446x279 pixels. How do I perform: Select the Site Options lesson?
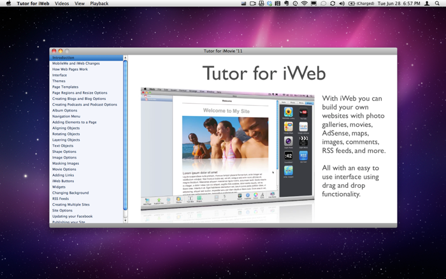(62, 210)
